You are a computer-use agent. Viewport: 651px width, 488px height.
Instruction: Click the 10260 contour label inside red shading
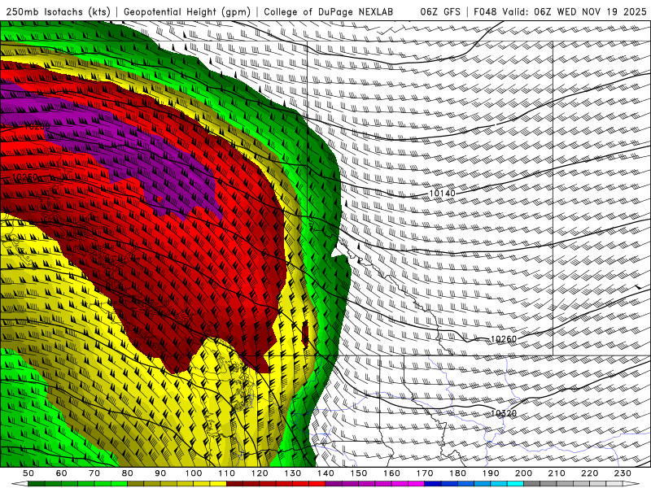(x=25, y=177)
